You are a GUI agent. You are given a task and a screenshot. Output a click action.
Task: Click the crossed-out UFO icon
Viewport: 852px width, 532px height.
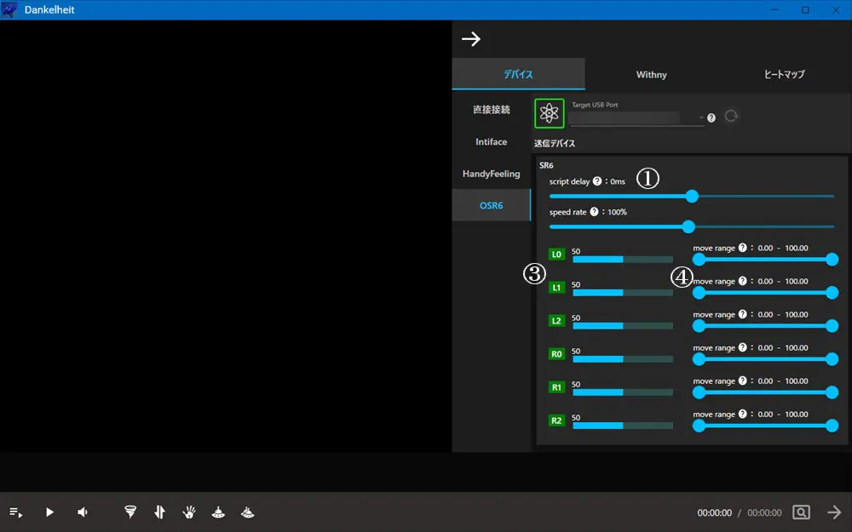coord(248,512)
